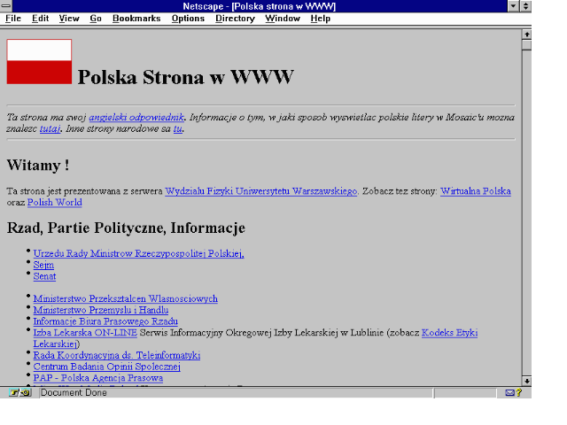Open Ministerstwo Przemyslu i Handlu link

101,310
